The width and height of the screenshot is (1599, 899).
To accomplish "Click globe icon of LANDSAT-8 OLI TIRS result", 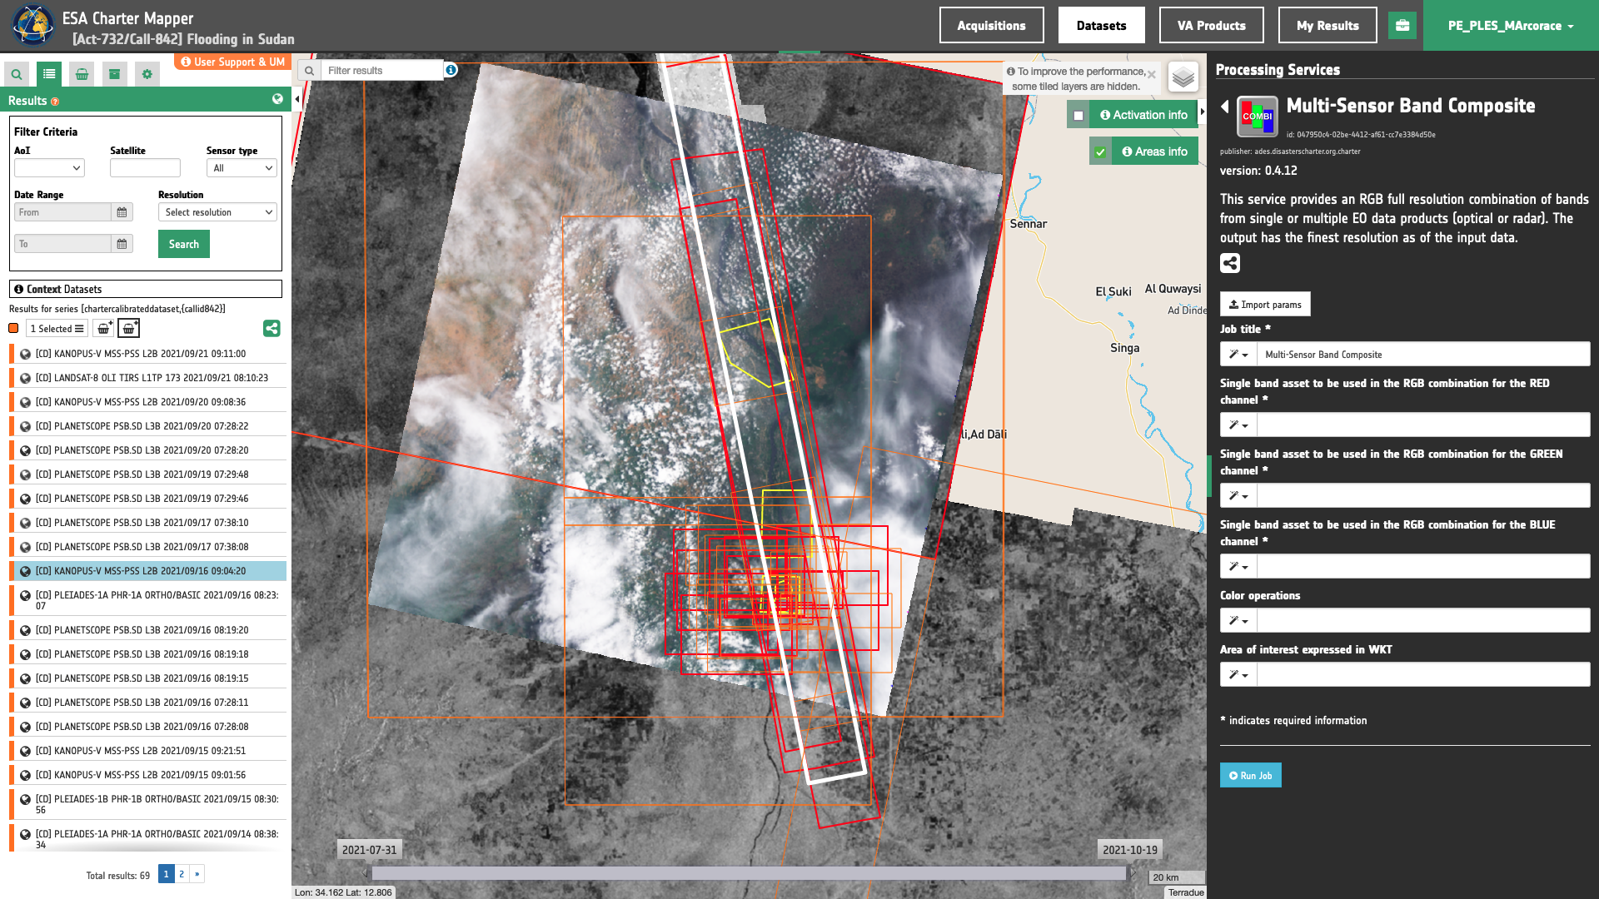I will tap(26, 378).
